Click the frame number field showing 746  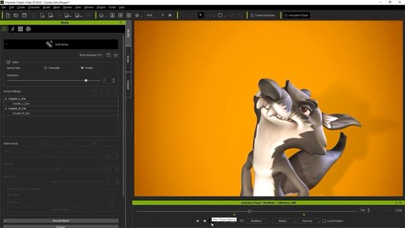pos(363,210)
